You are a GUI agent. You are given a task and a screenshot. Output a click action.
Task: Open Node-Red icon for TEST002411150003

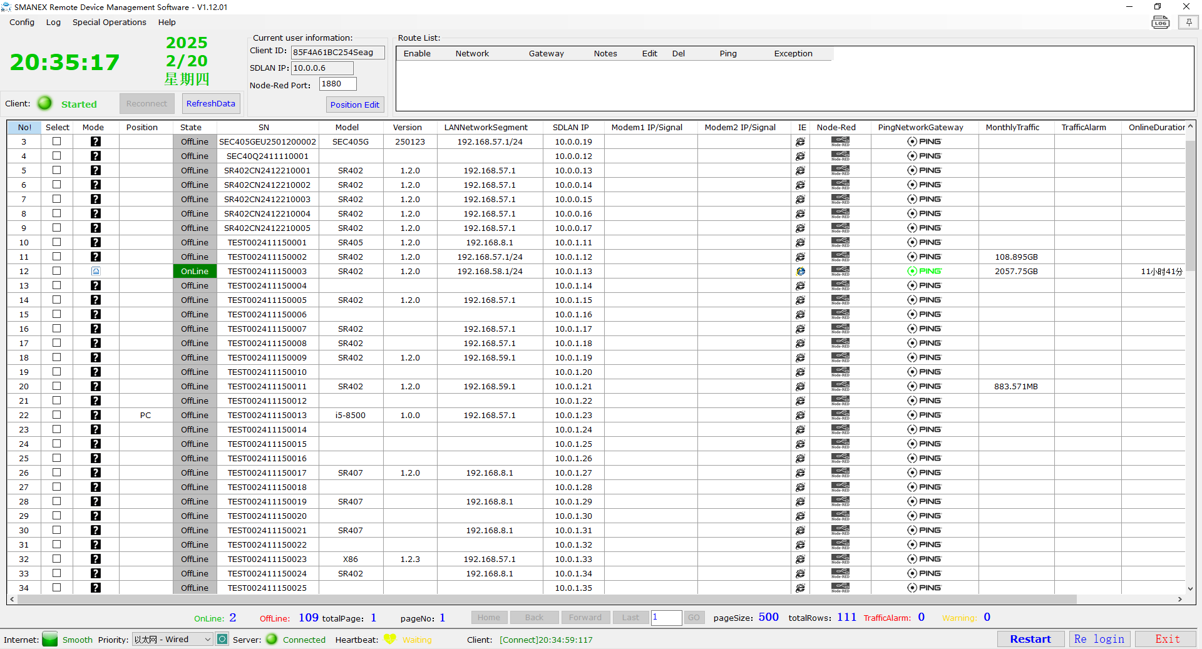pos(840,271)
